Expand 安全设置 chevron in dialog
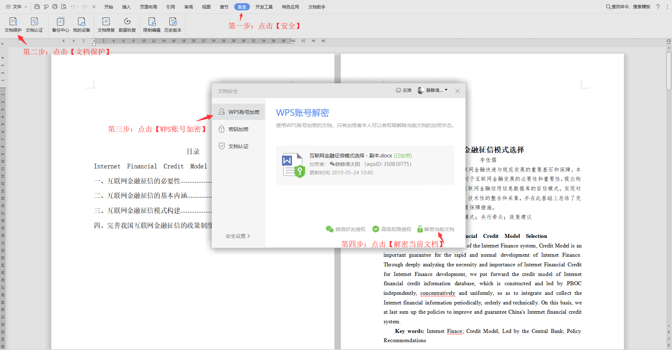Screen dimensions: 672x350 coord(248,236)
